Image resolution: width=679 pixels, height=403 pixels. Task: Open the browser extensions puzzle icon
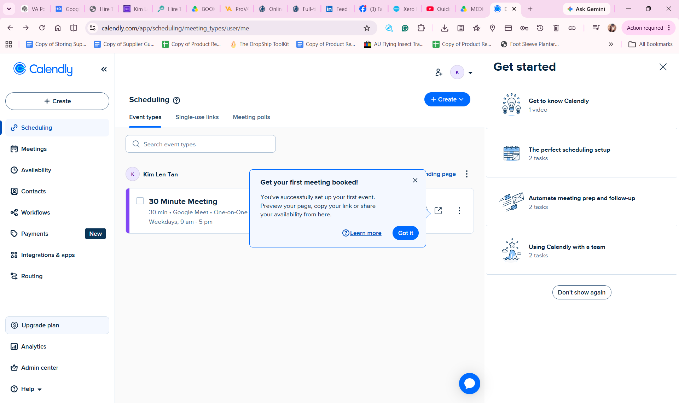tap(421, 28)
